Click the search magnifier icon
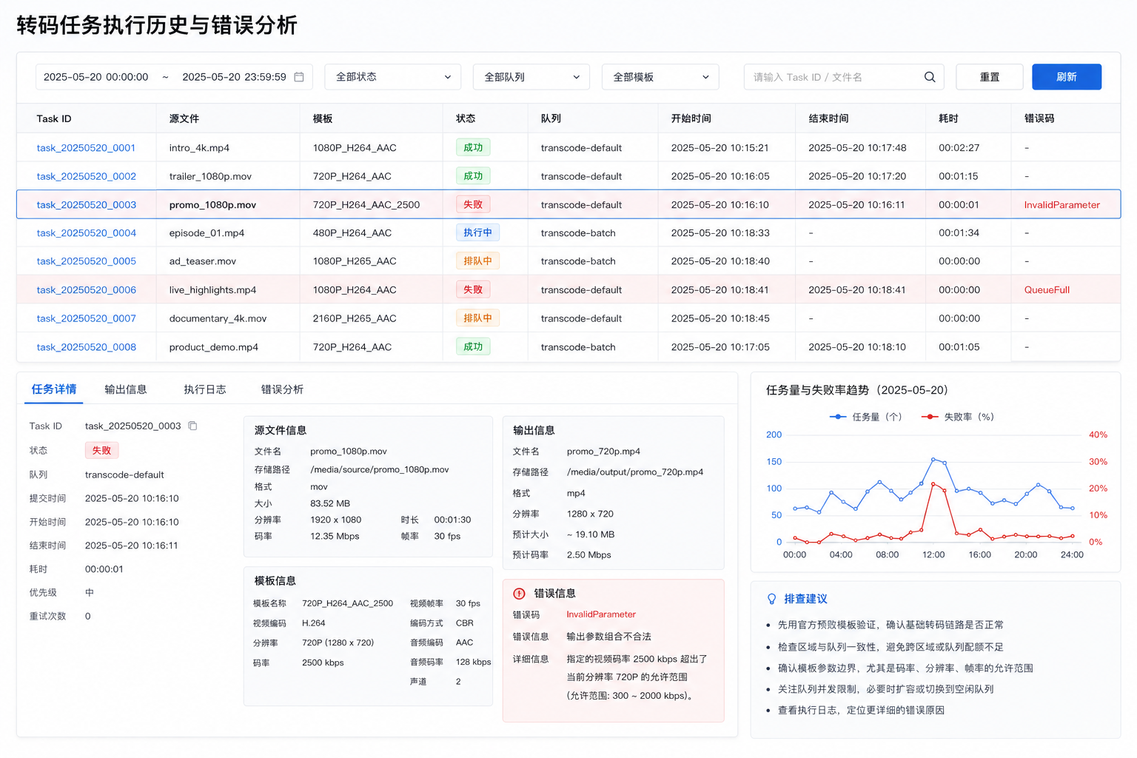1137x758 pixels. [x=930, y=77]
